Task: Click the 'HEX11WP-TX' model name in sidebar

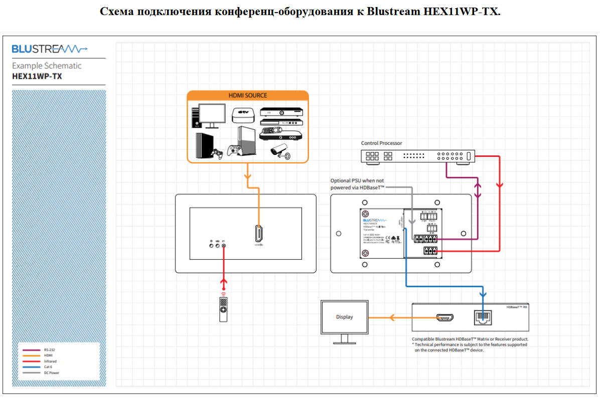Action: tap(37, 76)
